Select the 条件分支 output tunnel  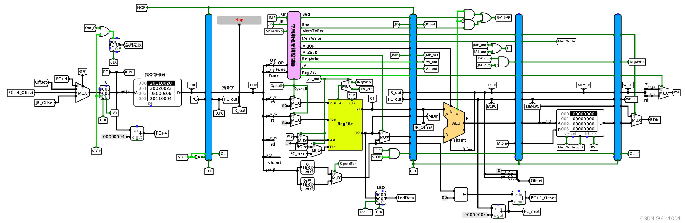pos(503,18)
